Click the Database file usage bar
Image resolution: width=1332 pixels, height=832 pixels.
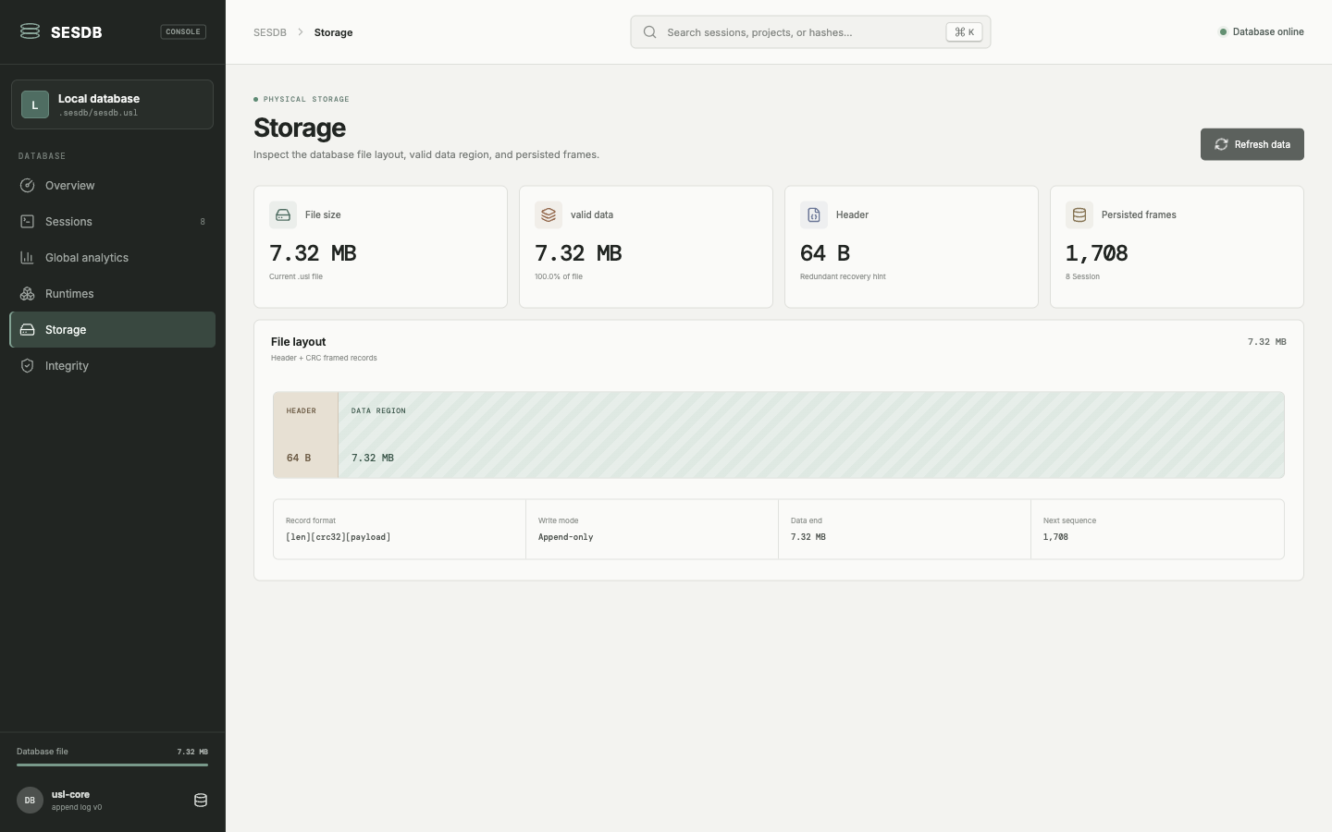(x=112, y=765)
